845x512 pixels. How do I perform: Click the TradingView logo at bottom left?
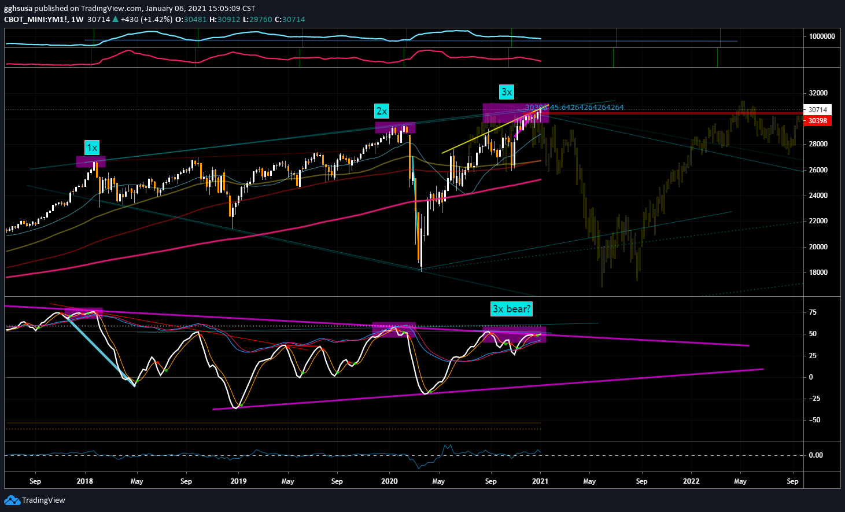coord(35,500)
